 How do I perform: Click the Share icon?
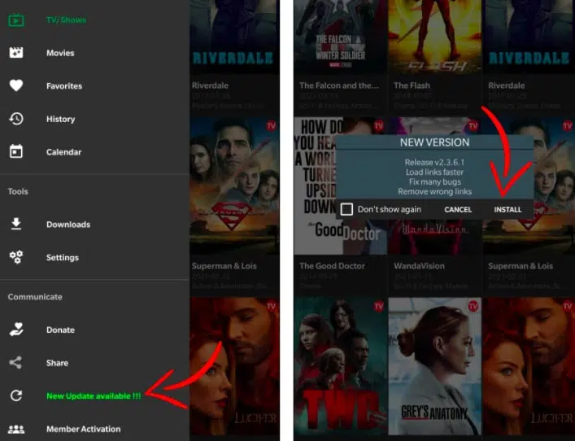[x=15, y=363]
